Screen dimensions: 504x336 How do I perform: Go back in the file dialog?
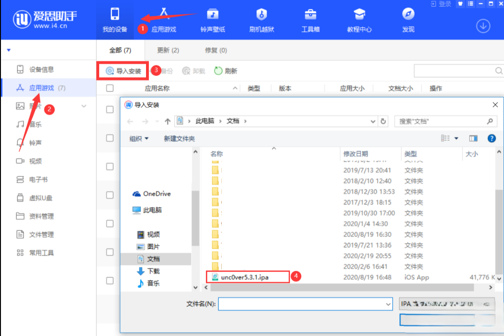coord(130,122)
